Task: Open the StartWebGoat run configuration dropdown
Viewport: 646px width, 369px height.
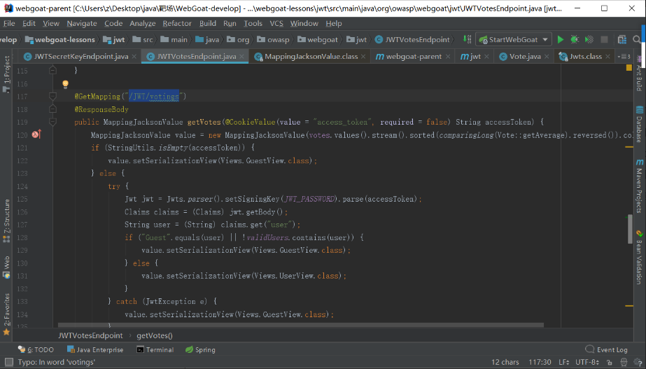Action: pos(513,40)
